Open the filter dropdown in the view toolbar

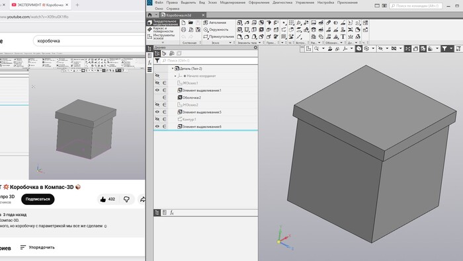point(451,49)
